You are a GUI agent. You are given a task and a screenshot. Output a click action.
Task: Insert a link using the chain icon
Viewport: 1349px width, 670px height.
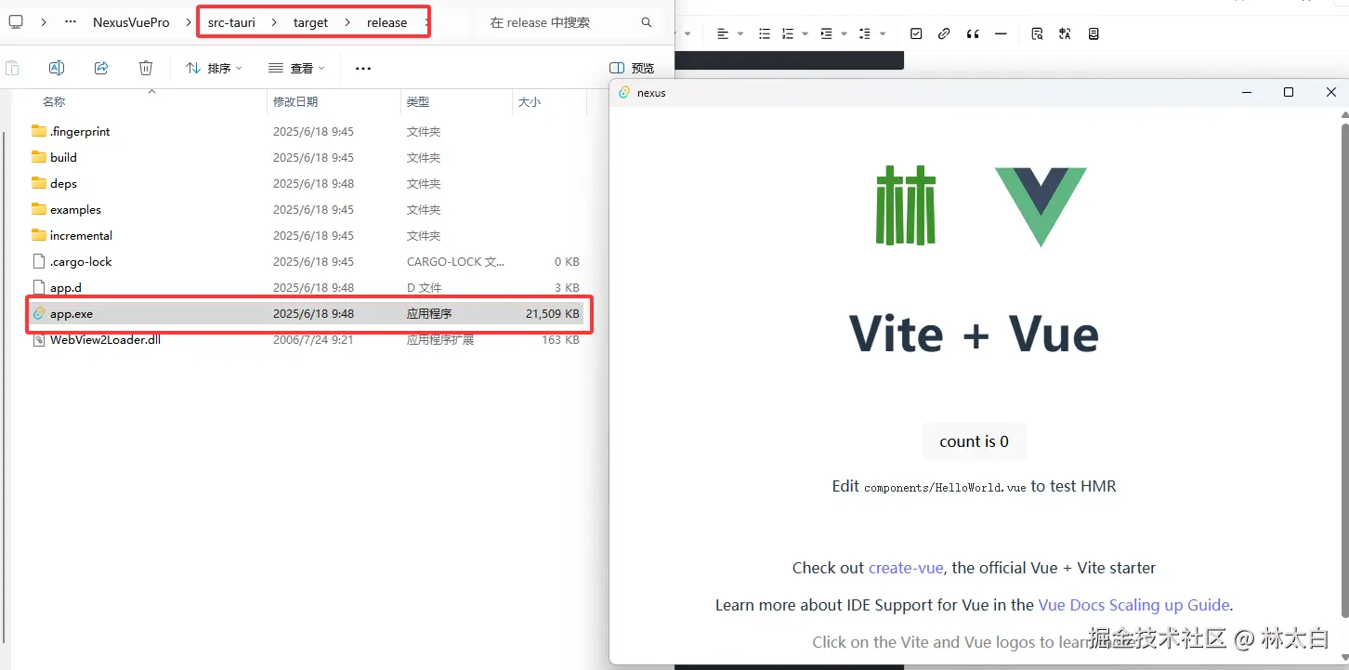click(x=944, y=33)
